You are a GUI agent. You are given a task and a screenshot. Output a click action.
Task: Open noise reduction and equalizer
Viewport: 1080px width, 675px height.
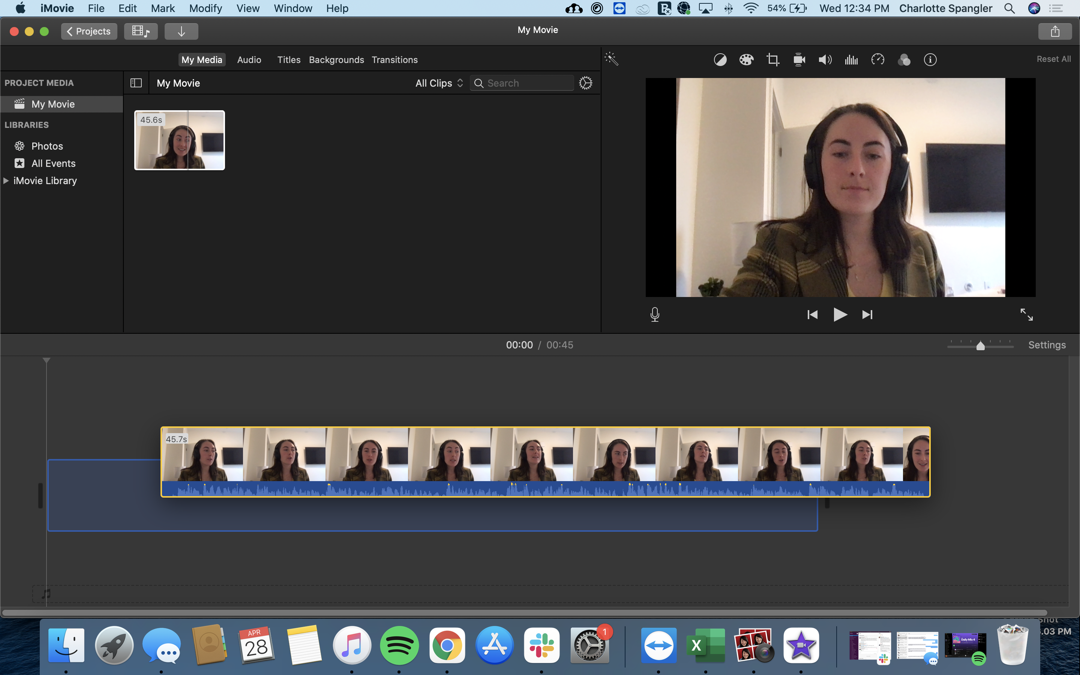[851, 59]
